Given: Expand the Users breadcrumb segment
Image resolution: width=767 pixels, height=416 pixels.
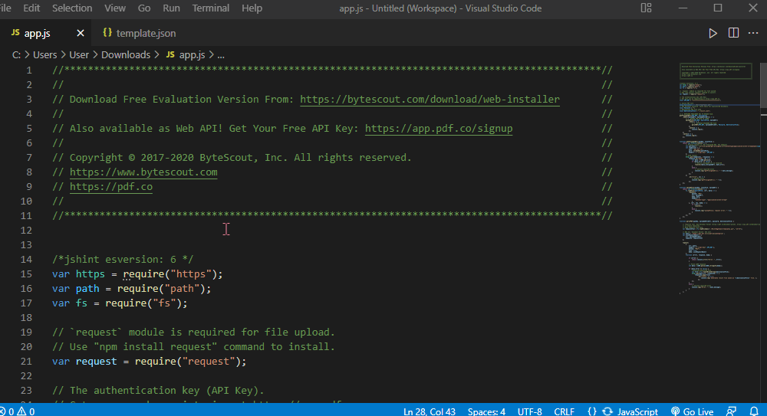Looking at the screenshot, I should point(45,54).
